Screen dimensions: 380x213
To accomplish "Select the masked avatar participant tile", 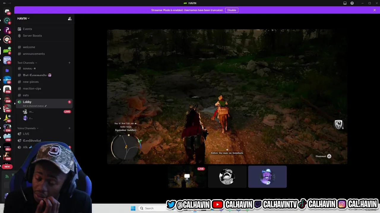I will (x=227, y=177).
